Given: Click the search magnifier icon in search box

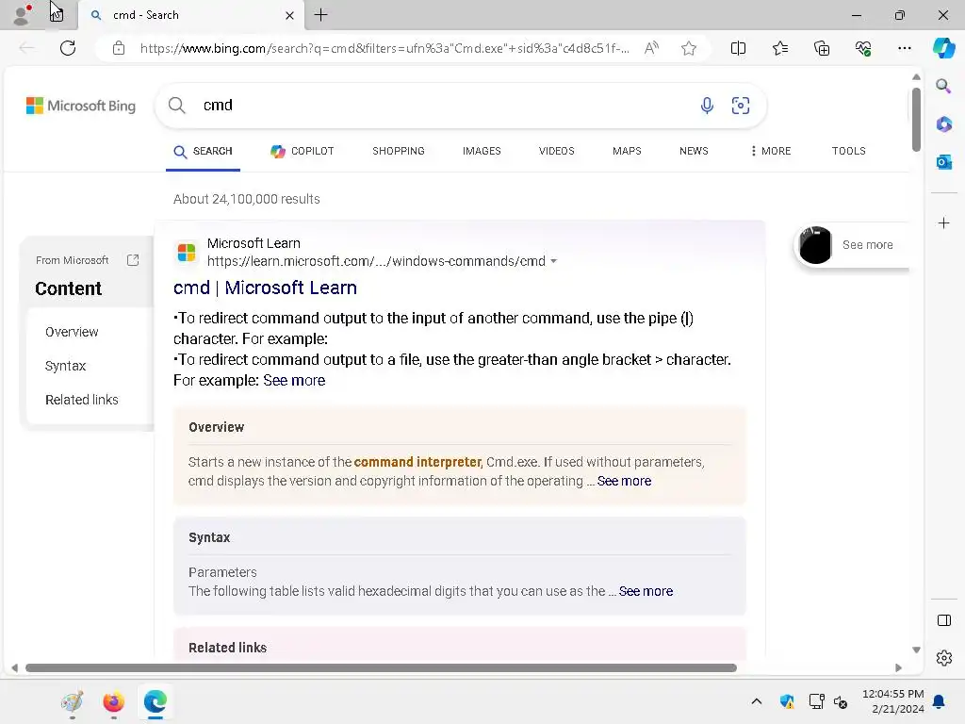Looking at the screenshot, I should tap(176, 106).
